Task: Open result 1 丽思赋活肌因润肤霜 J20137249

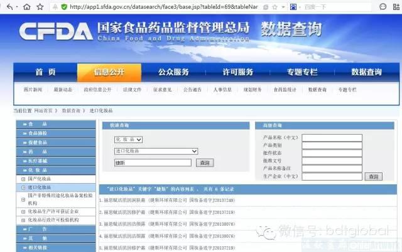Action: 169,201
